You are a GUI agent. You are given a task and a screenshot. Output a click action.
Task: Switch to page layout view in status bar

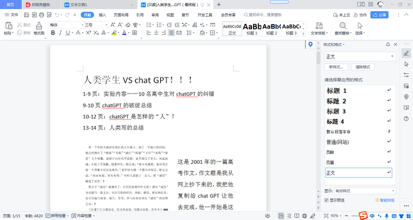click(x=281, y=216)
